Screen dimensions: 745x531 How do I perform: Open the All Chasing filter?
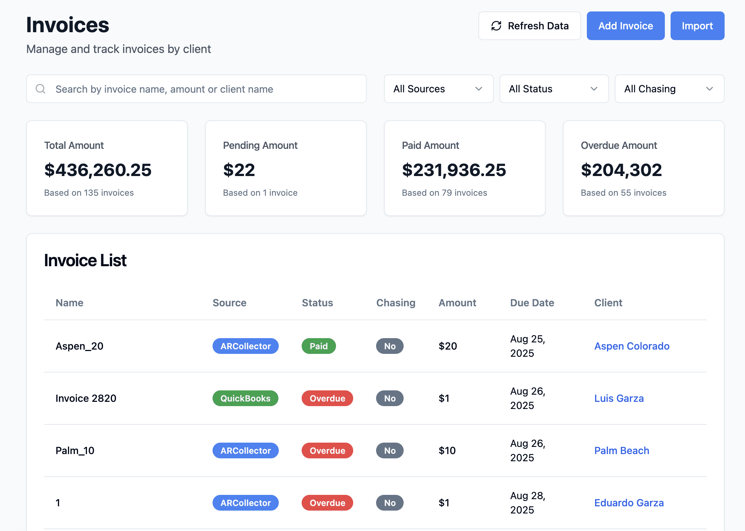tap(669, 89)
